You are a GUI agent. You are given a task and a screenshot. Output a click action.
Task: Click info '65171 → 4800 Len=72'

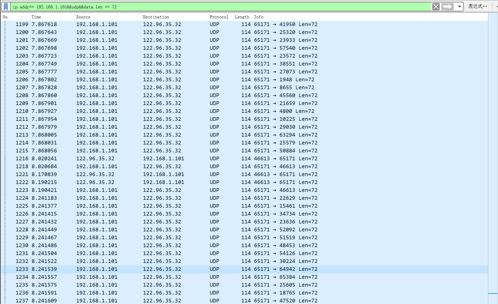tap(284, 111)
